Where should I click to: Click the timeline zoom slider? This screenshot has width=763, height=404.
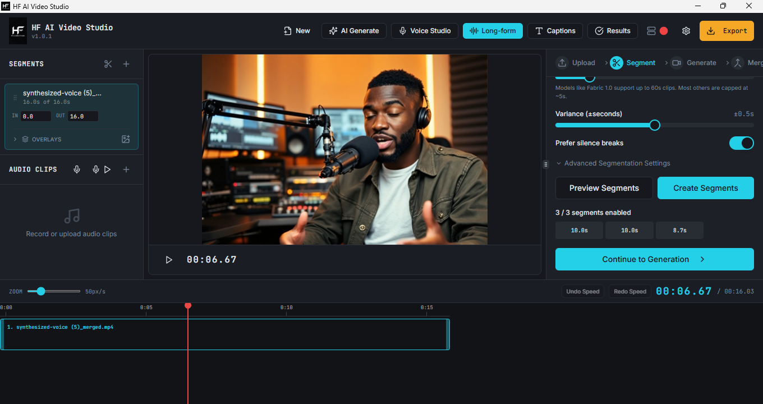point(54,291)
